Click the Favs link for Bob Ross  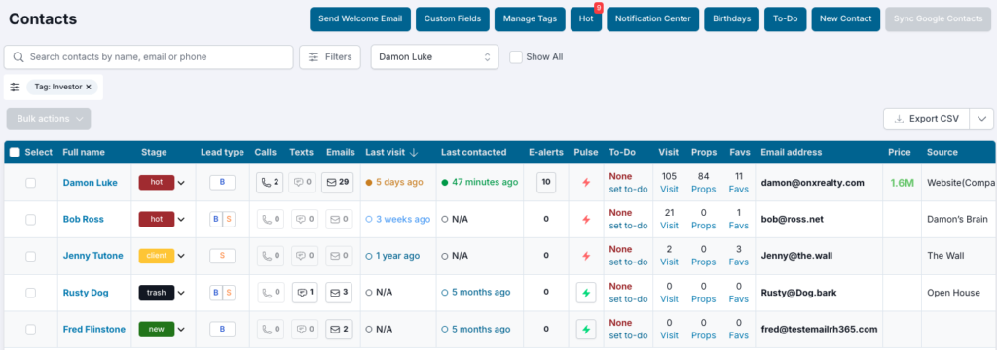pos(739,226)
